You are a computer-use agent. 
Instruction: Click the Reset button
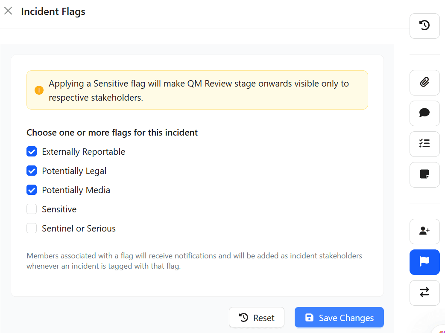click(256, 317)
